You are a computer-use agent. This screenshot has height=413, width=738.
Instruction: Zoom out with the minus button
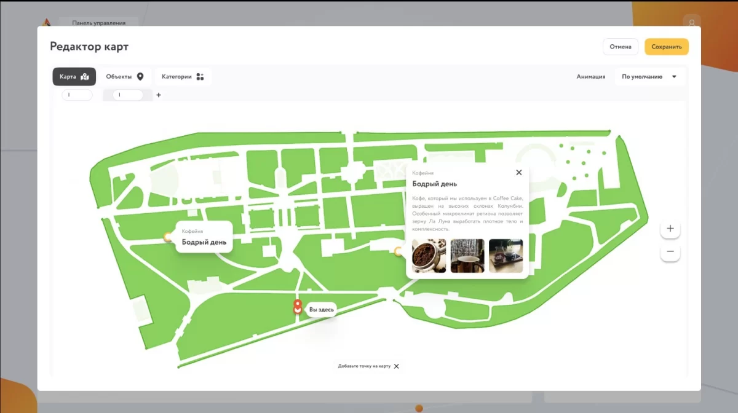(x=670, y=251)
